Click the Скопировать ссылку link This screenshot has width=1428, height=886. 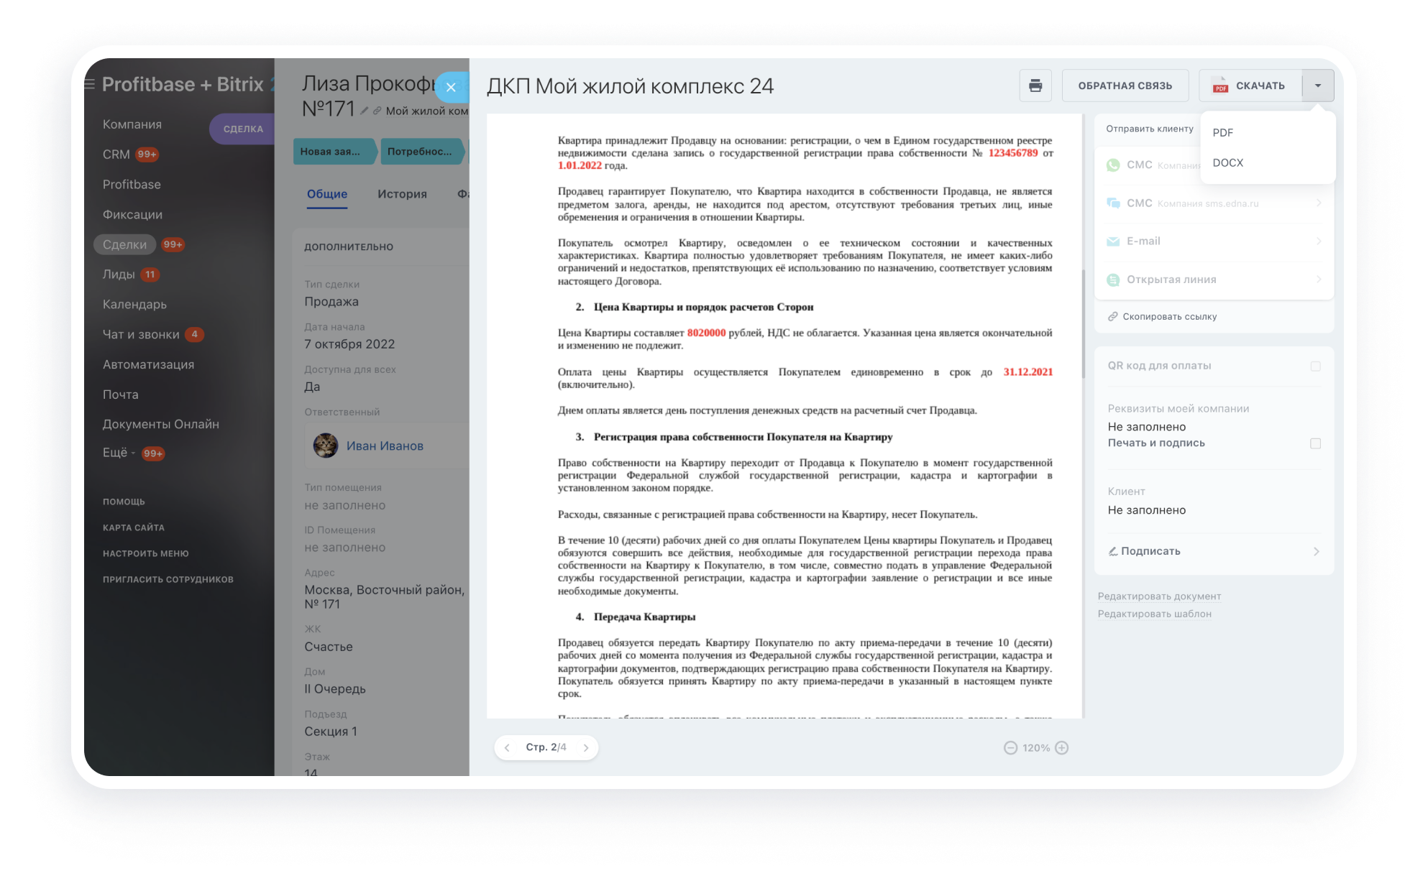coord(1169,317)
